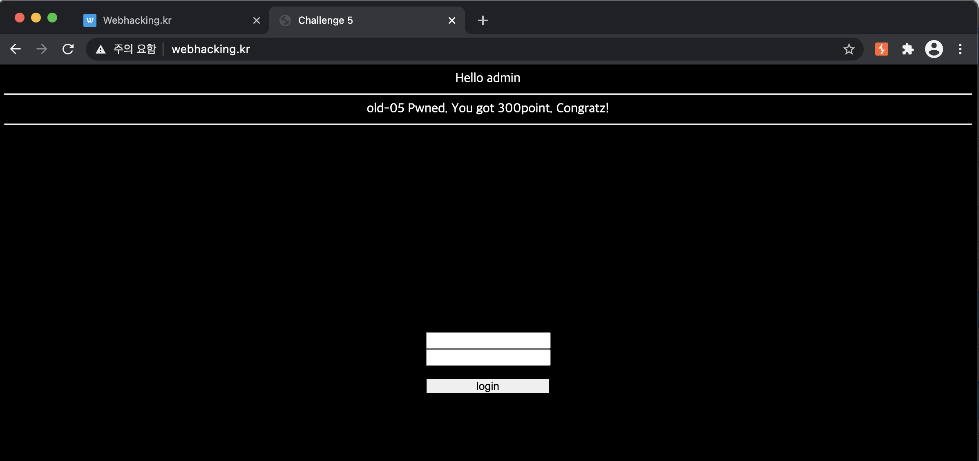Screen dimensions: 979x461
Task: Open the Extensions puzzle piece menu
Action: pyautogui.click(x=907, y=49)
